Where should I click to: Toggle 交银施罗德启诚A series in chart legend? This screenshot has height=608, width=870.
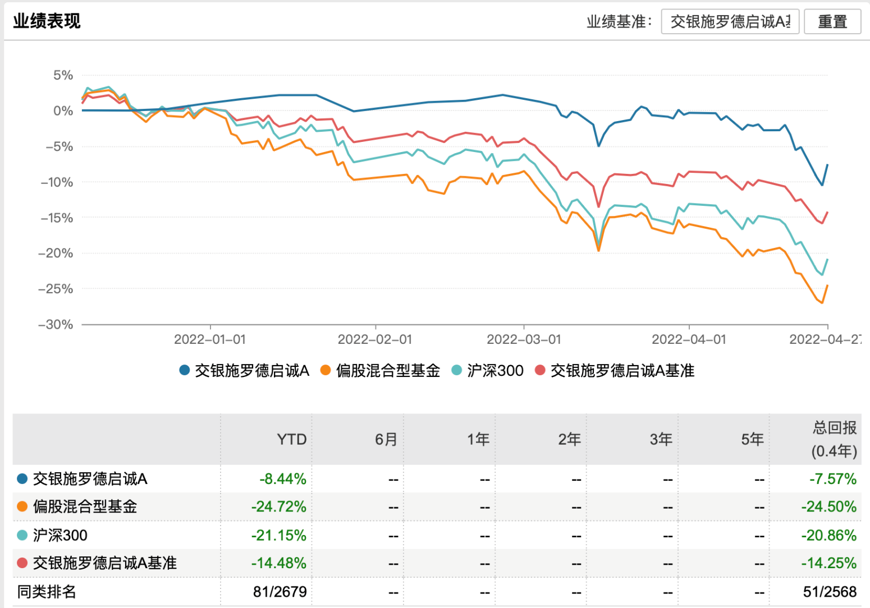pyautogui.click(x=244, y=371)
